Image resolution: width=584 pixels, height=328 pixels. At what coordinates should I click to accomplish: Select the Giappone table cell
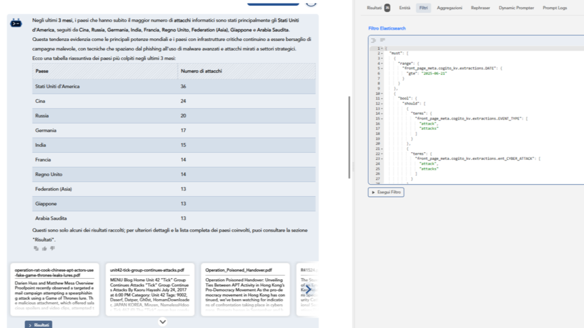(105, 204)
